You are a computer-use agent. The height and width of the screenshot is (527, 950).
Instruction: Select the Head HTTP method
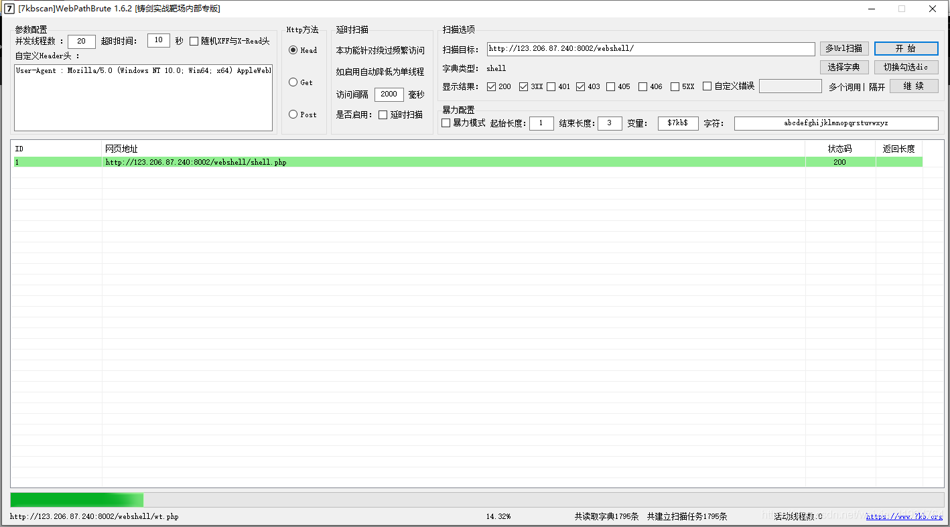click(293, 50)
